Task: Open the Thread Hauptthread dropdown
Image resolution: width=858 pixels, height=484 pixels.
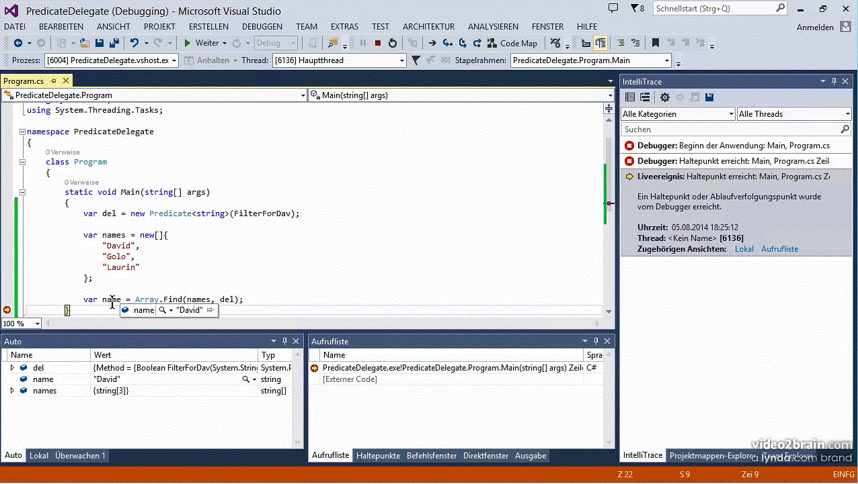Action: (x=340, y=60)
